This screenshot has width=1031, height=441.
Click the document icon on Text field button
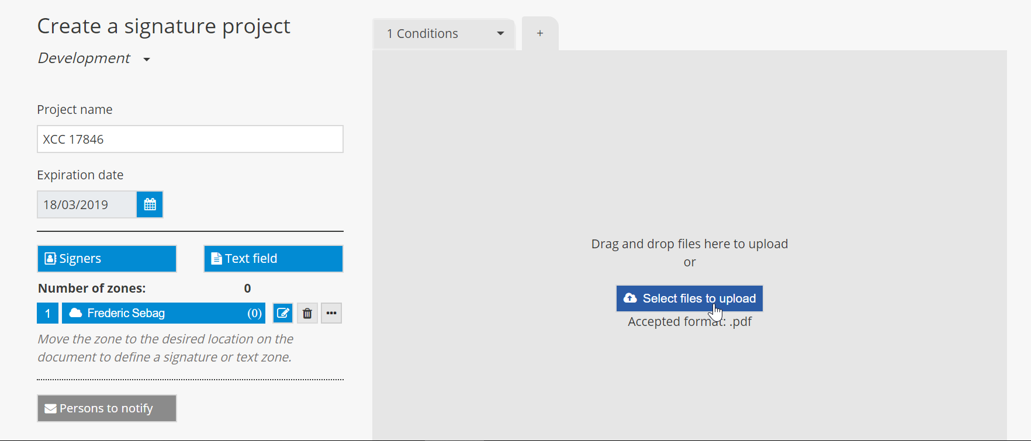216,259
